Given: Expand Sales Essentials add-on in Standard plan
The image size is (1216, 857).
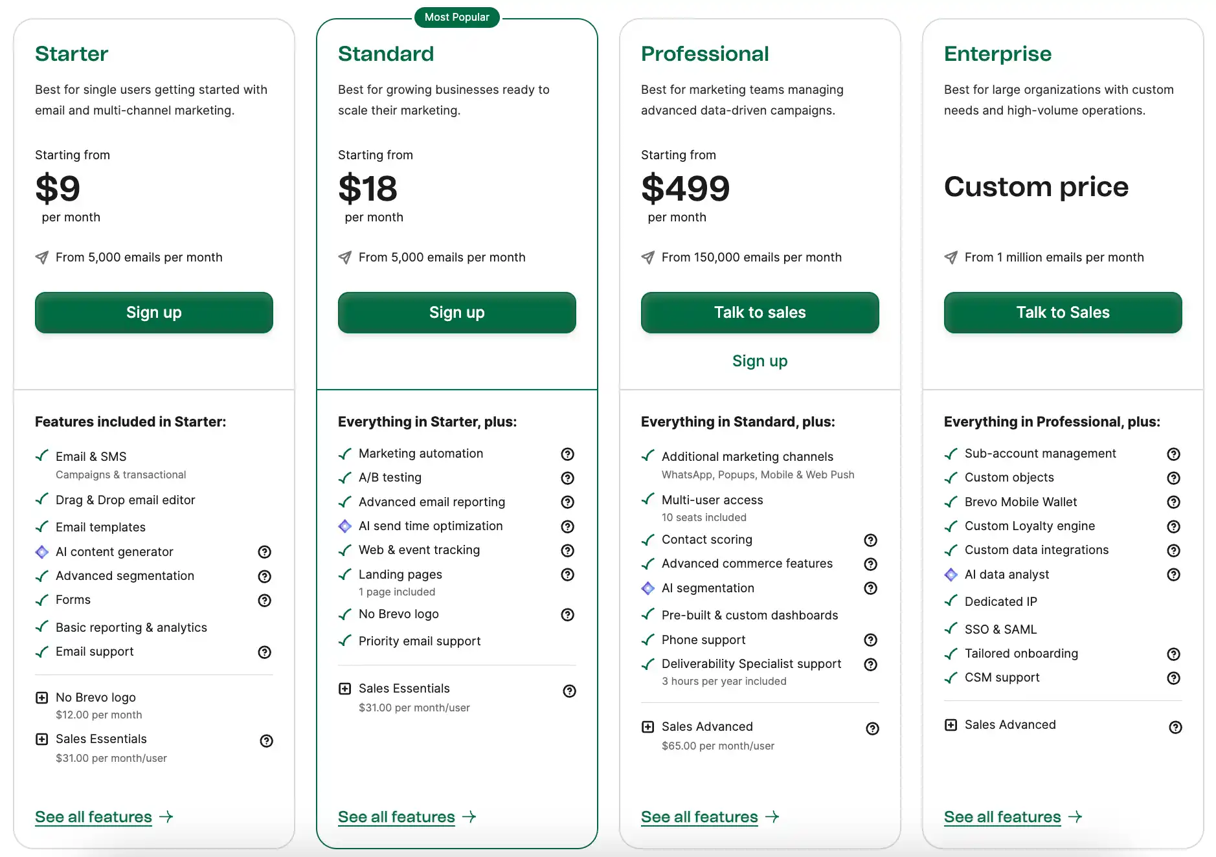Looking at the screenshot, I should 345,688.
